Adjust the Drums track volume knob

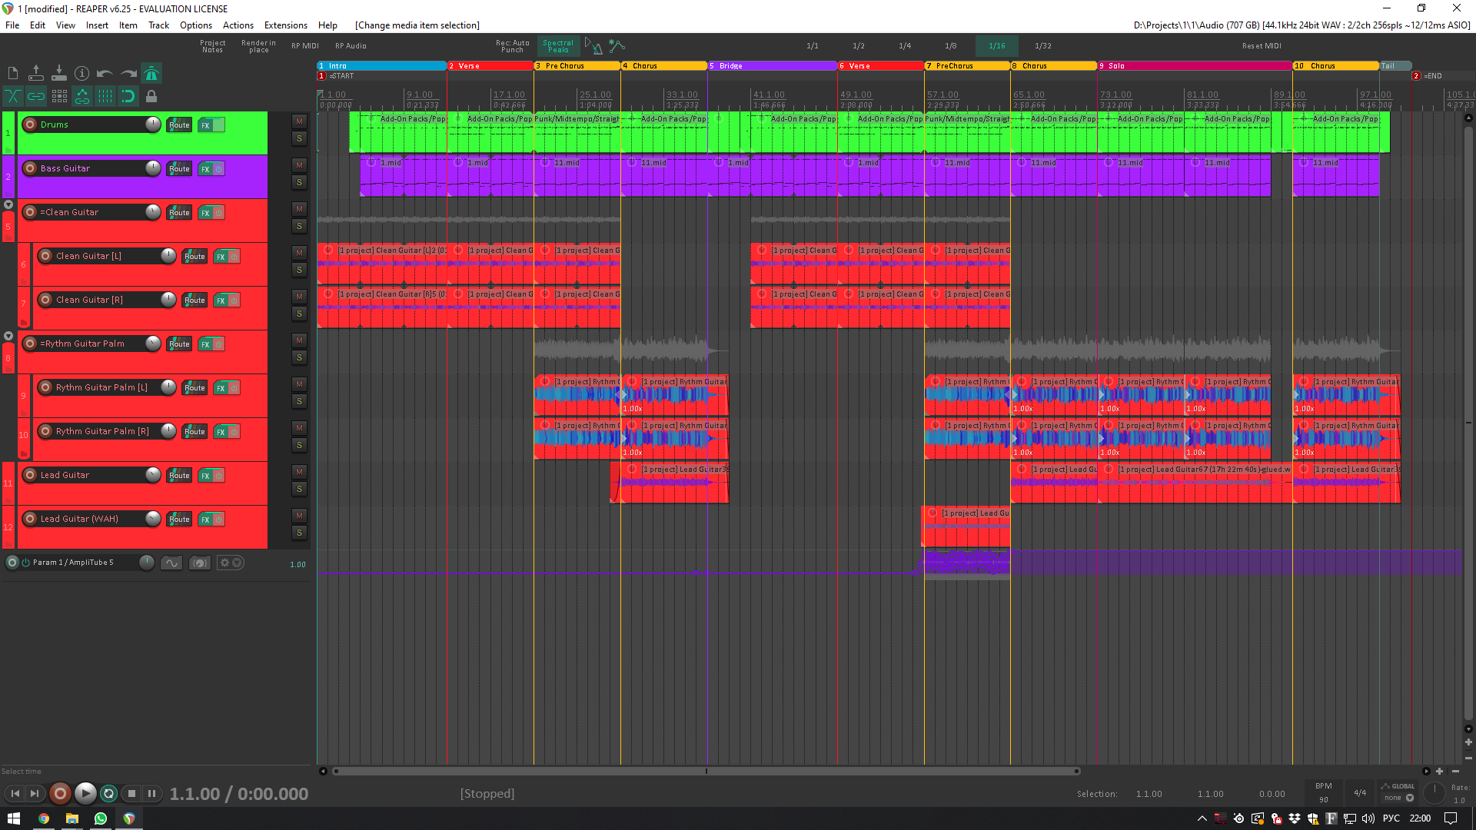coord(152,124)
